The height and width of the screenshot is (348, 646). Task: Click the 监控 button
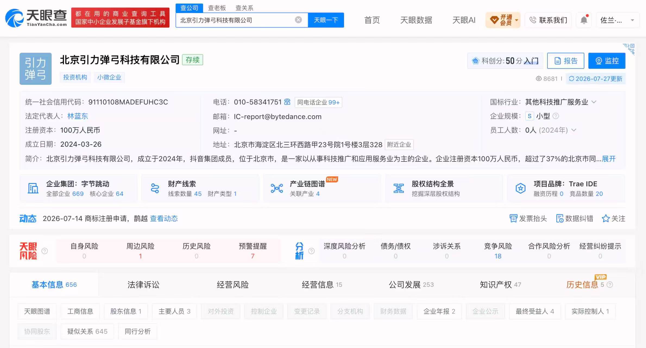coord(607,61)
